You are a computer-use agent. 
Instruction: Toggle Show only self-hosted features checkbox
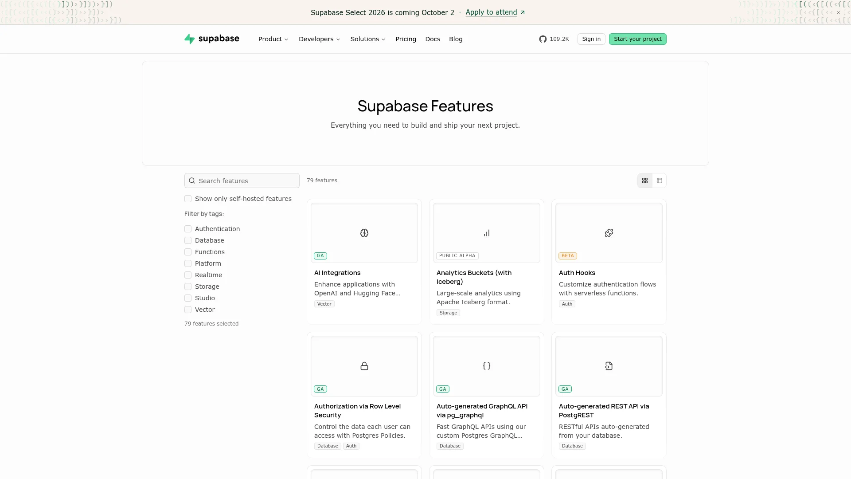point(188,199)
